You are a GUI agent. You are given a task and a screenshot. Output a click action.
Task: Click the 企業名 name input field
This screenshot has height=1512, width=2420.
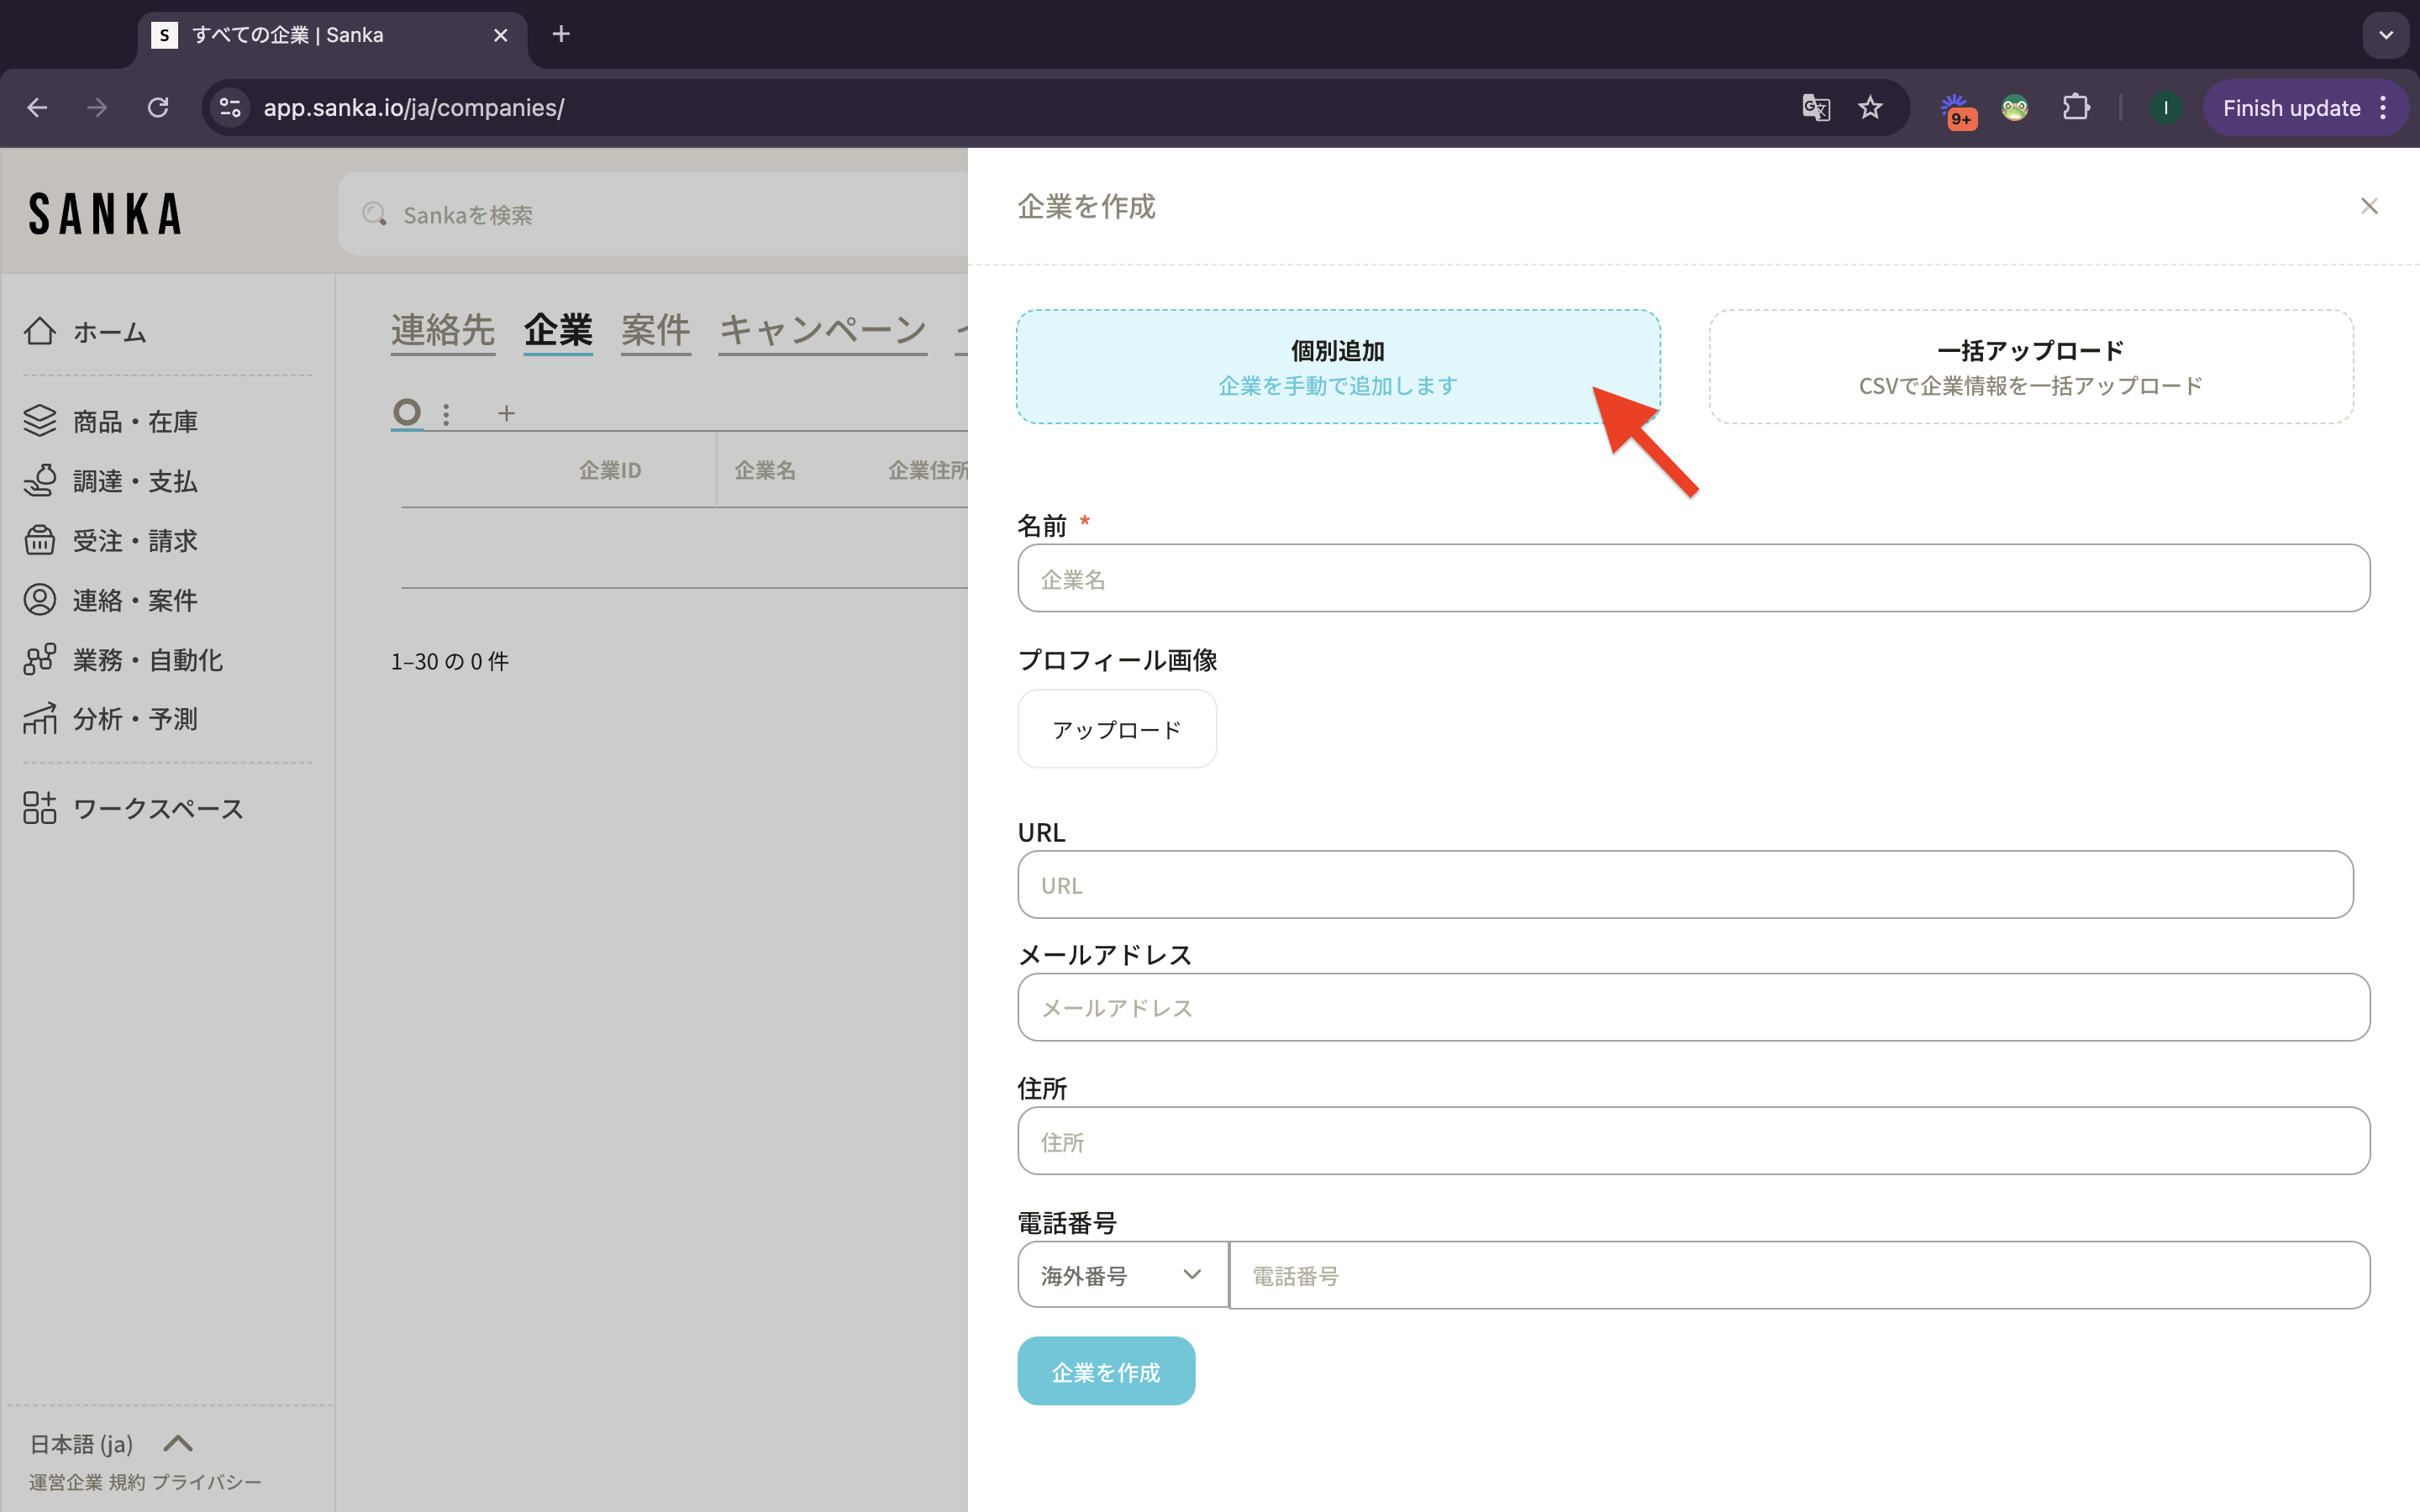pos(1692,579)
